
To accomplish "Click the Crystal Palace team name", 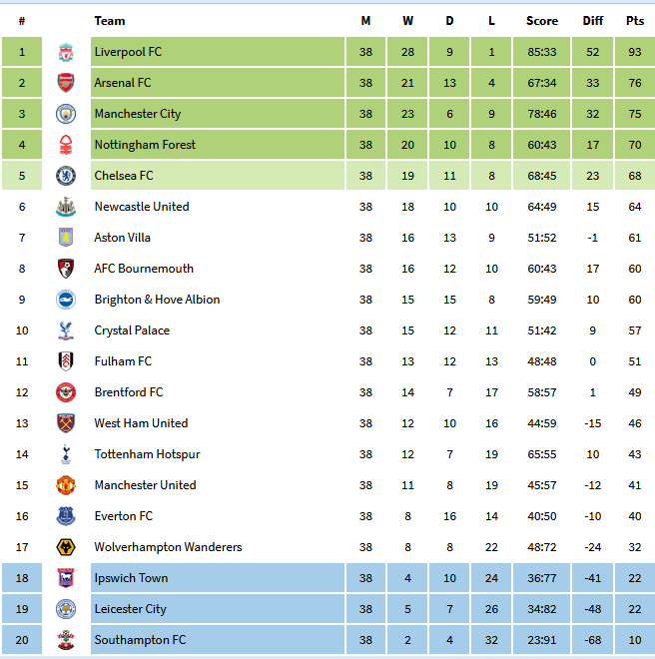I will click(x=132, y=330).
